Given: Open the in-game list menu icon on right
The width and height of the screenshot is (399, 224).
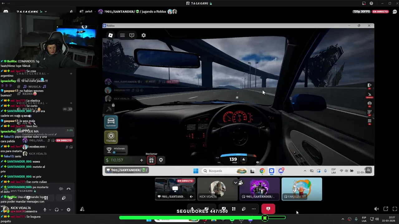Looking at the screenshot, I should click(369, 121).
